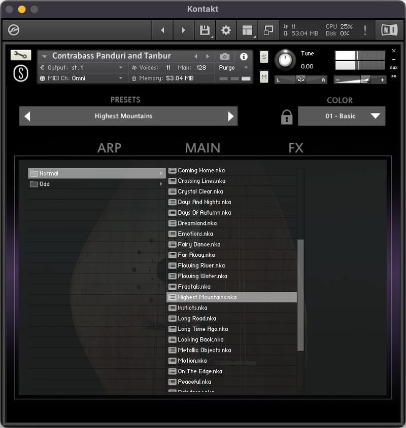
Task: Open Kontakt options with the gear icon
Action: (x=226, y=30)
